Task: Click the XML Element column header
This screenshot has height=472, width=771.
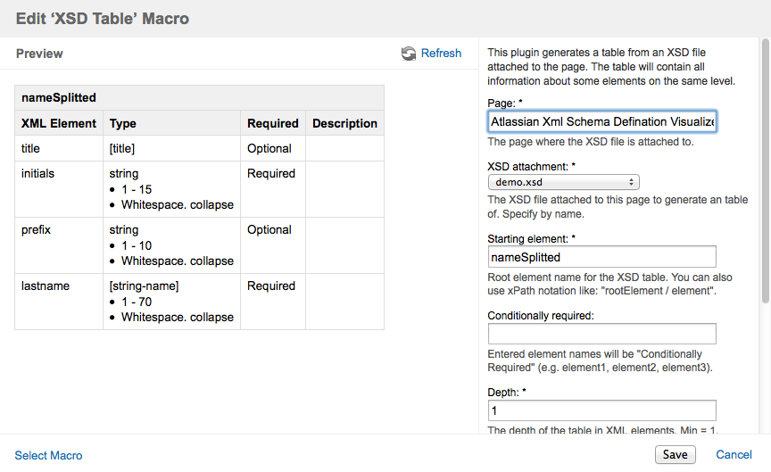Action: coord(59,123)
